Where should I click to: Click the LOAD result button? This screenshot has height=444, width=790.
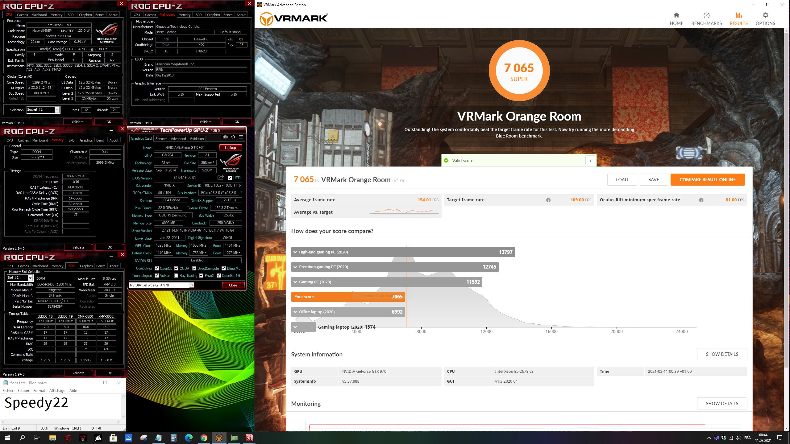622,180
